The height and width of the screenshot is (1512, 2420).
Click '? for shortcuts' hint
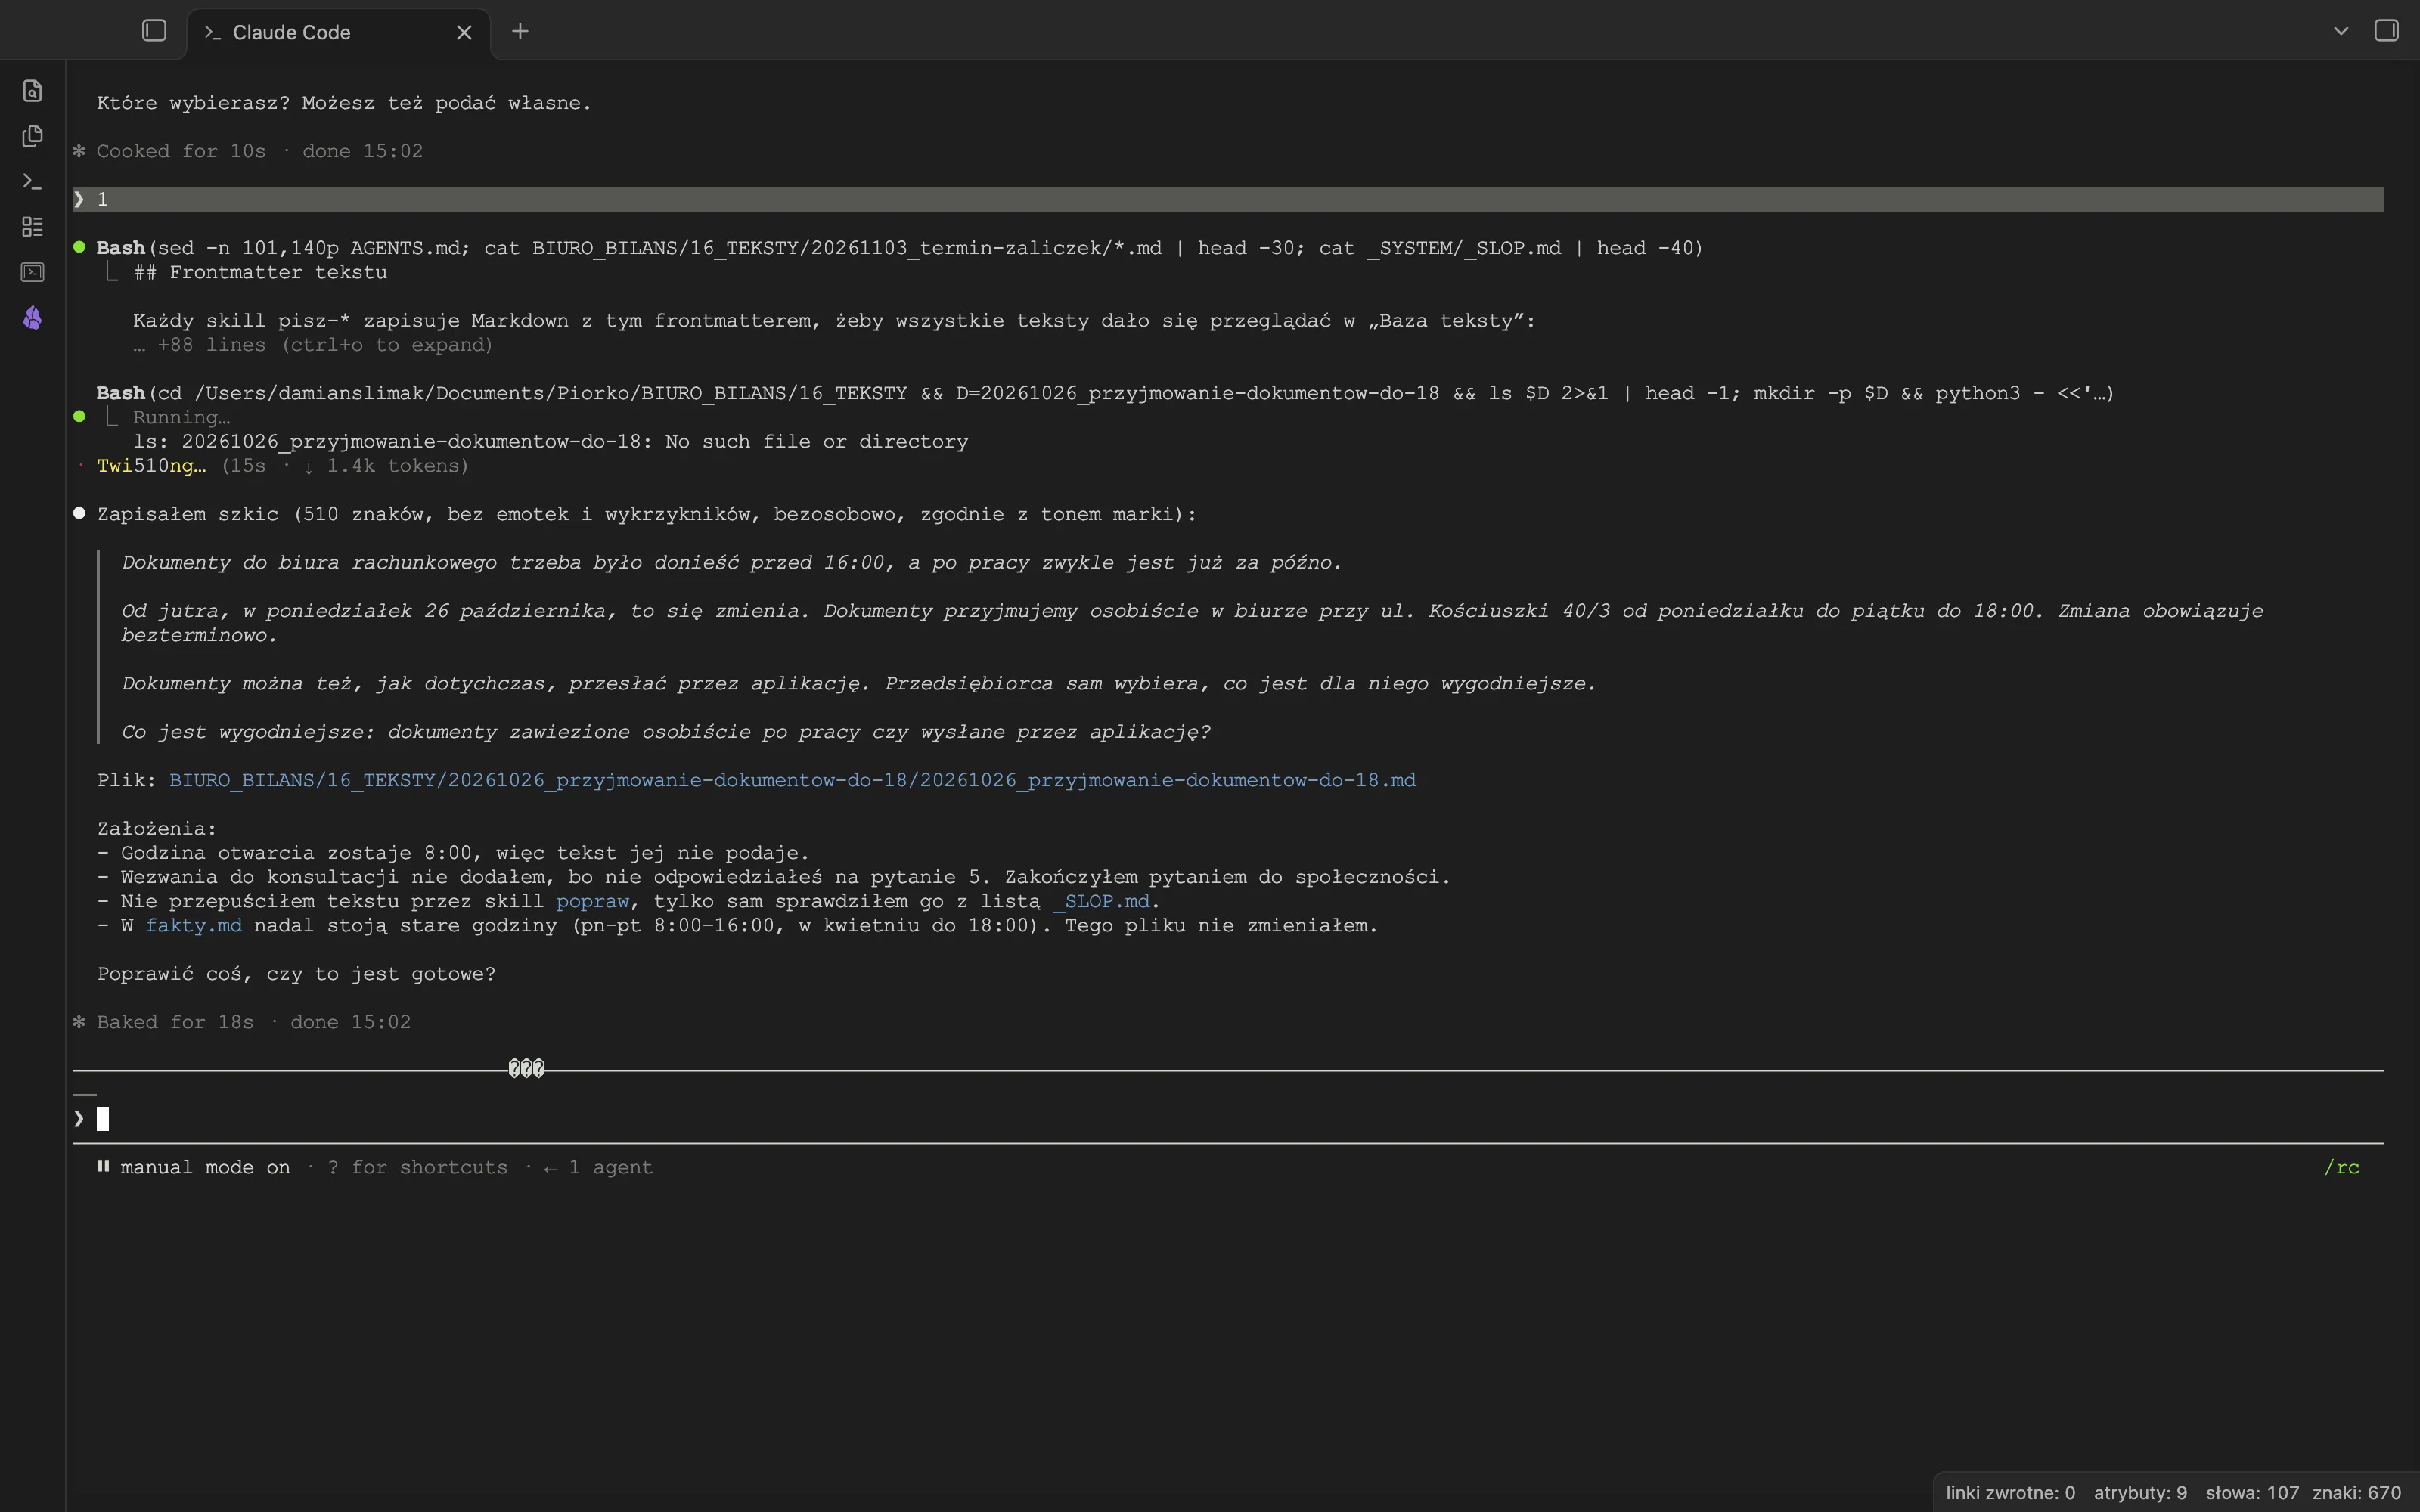coord(418,1167)
